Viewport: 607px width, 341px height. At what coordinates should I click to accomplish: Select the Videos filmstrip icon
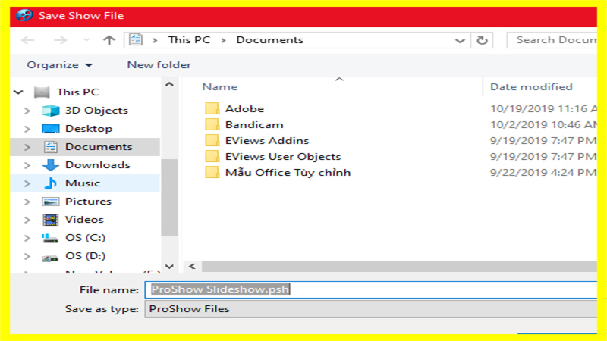click(x=51, y=220)
